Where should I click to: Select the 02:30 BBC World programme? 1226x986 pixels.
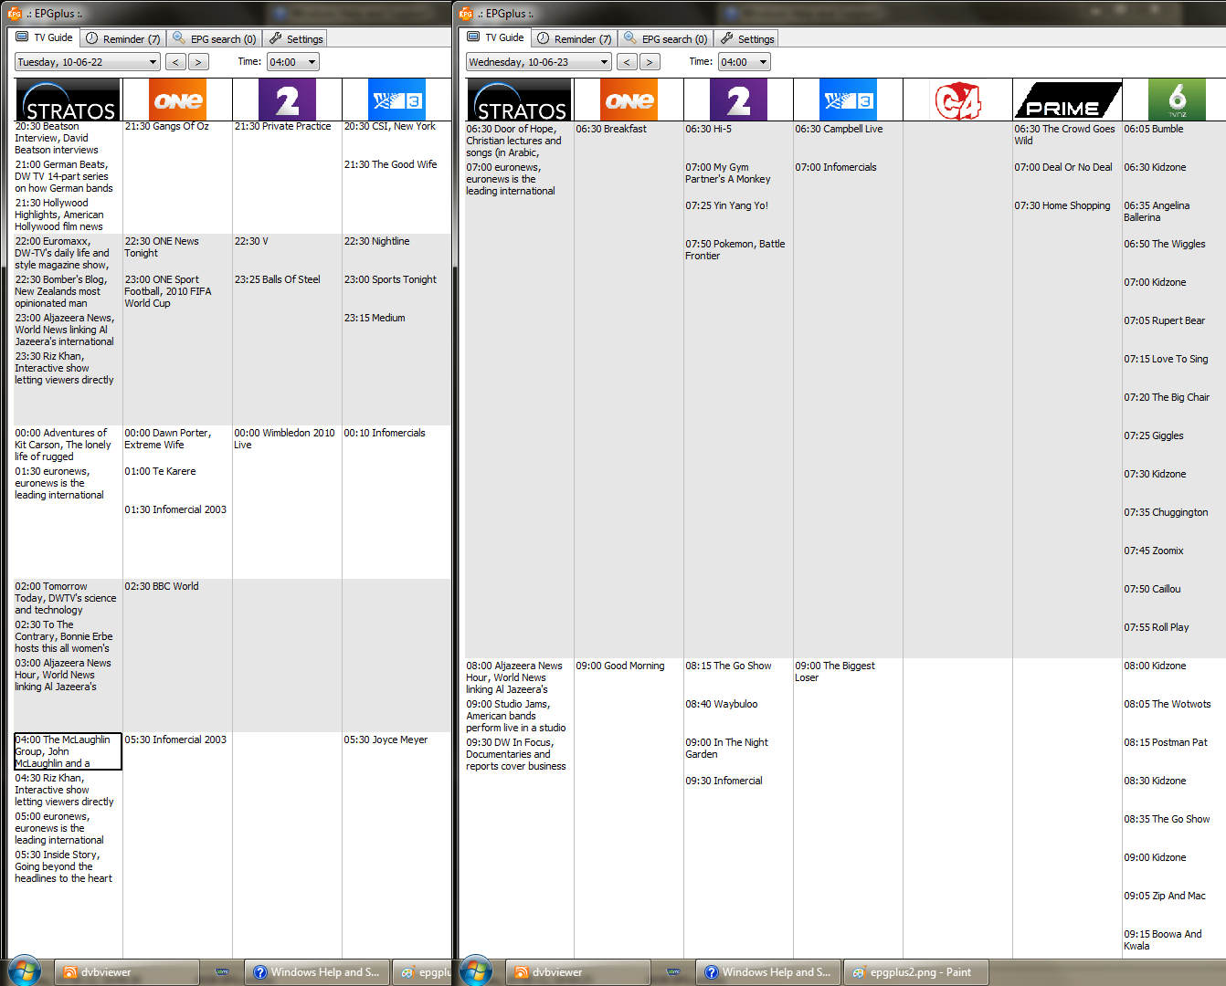(162, 587)
